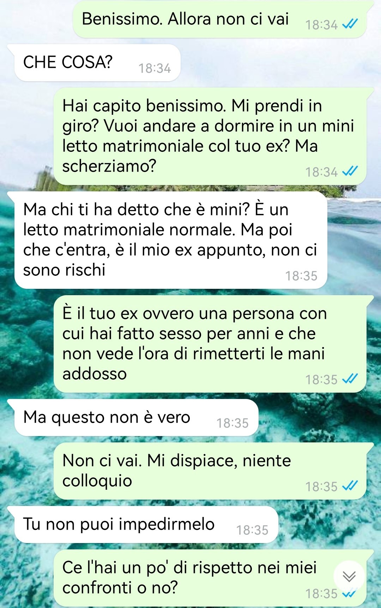Select the 'Benissimo. Allora non ci vai' bubble
The height and width of the screenshot is (608, 381).
pyautogui.click(x=219, y=19)
